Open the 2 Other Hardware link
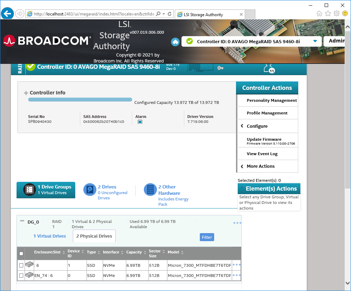Screen dimensions: 351x291 (169, 190)
